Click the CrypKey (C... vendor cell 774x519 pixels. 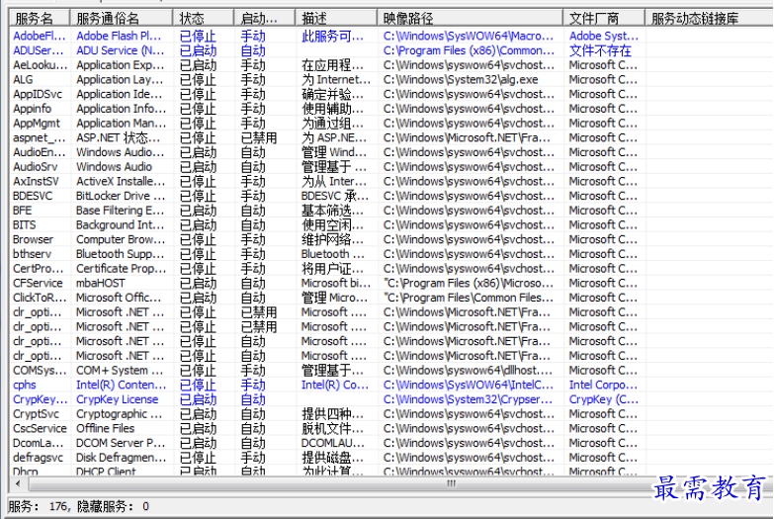(x=604, y=399)
